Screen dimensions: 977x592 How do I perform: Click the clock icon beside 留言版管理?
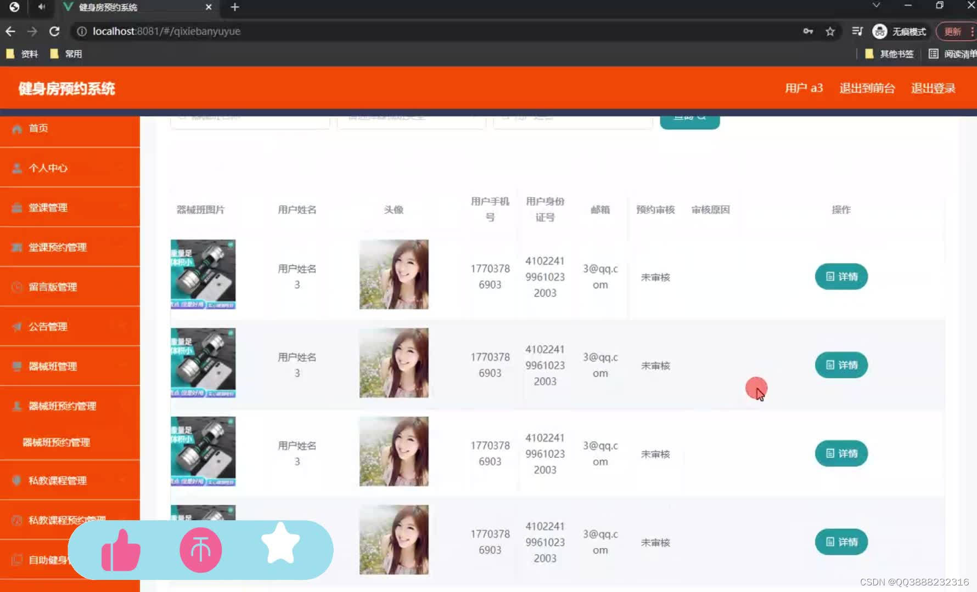coord(17,287)
